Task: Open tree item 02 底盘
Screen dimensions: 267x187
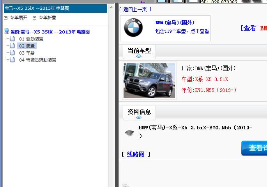Action: point(27,46)
